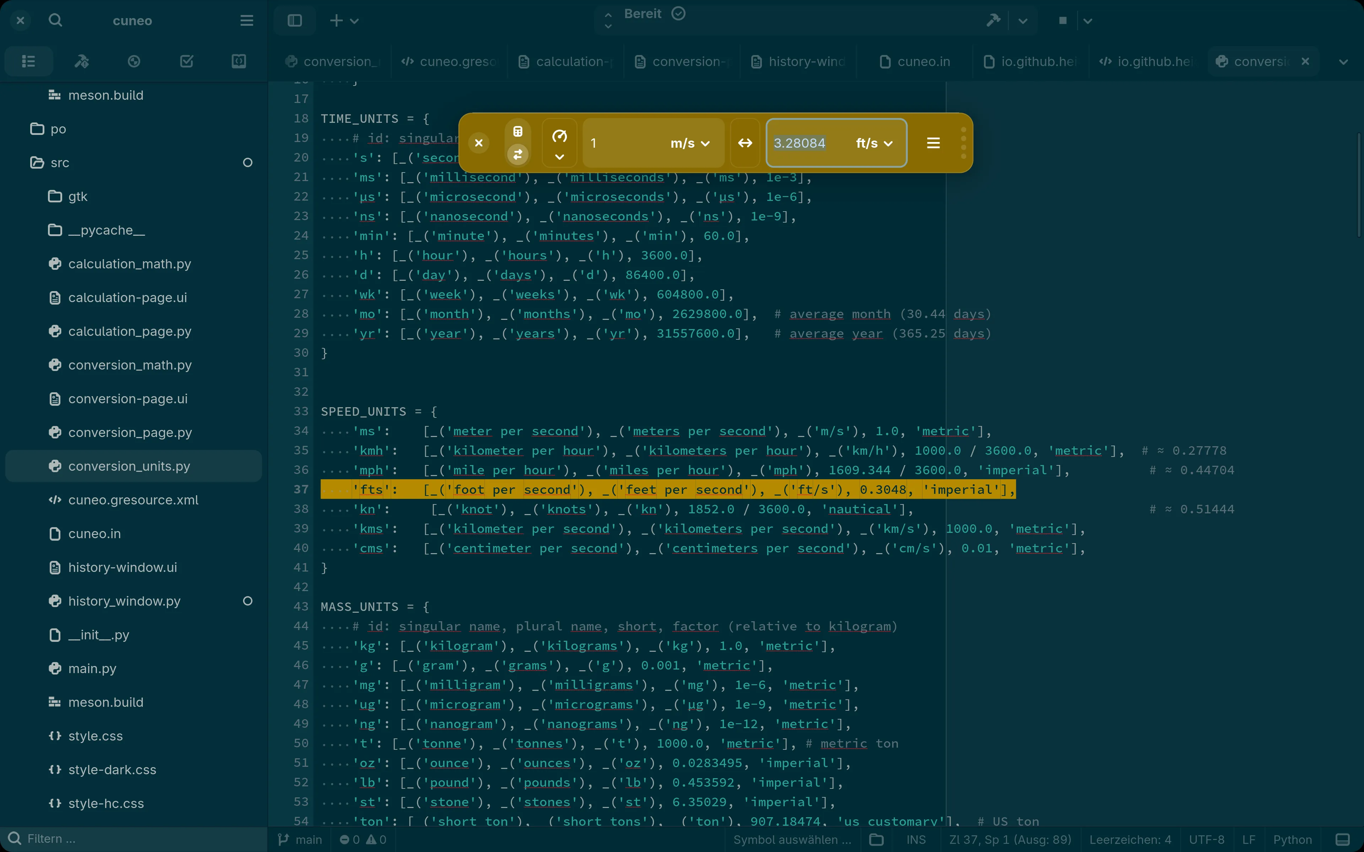The height and width of the screenshot is (852, 1364).
Task: Switch to the cuneo.in tab
Action: [916, 61]
